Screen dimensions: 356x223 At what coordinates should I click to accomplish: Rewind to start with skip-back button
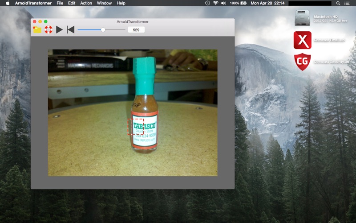[x=71, y=29]
